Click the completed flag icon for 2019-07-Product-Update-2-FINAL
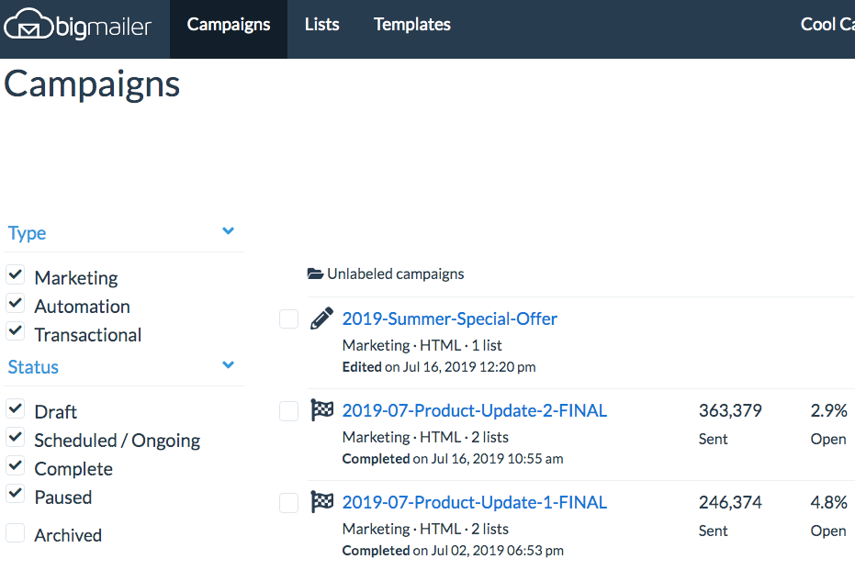The height and width of the screenshot is (570, 855). (321, 409)
